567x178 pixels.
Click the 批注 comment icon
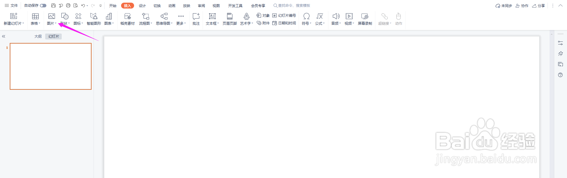(196, 16)
